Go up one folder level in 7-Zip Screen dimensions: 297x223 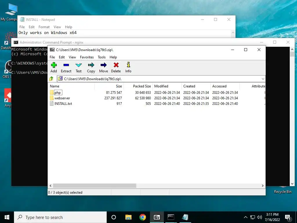[51, 79]
